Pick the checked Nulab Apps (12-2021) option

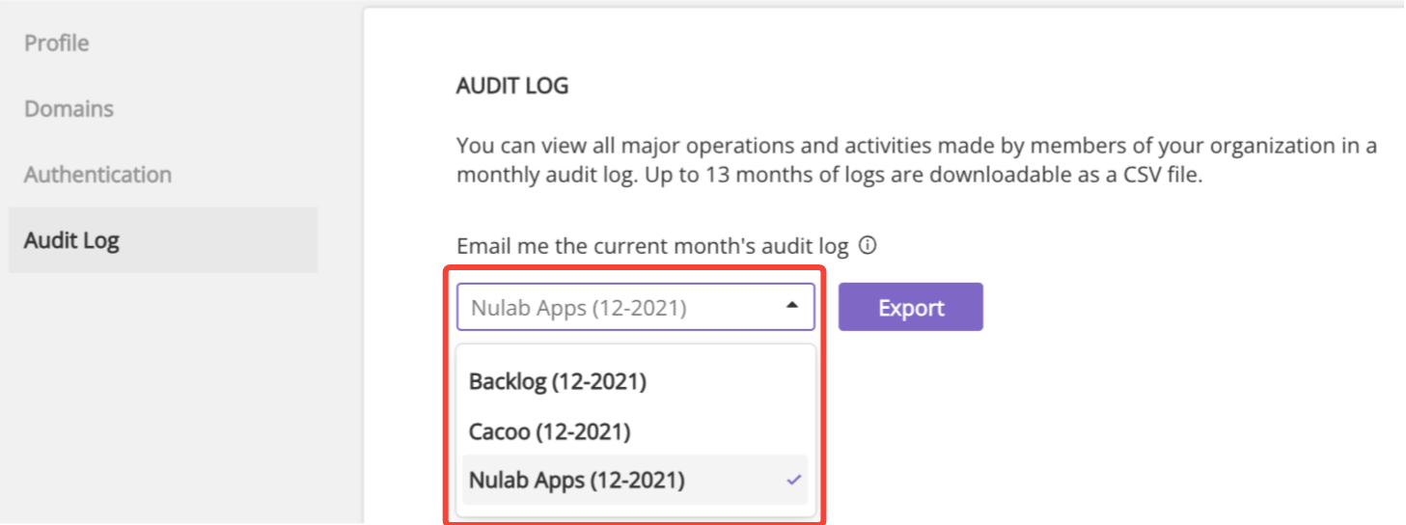coord(636,480)
